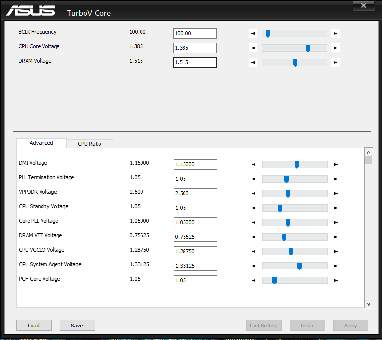This screenshot has height=340, width=382.
Task: Raise PCH Core Voltage using right arrow
Action: (x=336, y=280)
